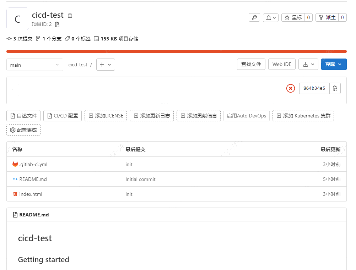Launch the Web IDE button
Image resolution: width=356 pixels, height=270 pixels.
[282, 64]
